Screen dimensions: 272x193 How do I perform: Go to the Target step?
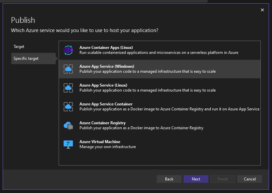pyautogui.click(x=19, y=47)
